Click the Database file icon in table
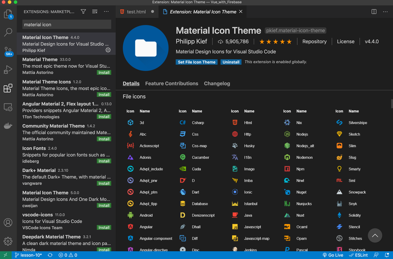 coord(183,204)
